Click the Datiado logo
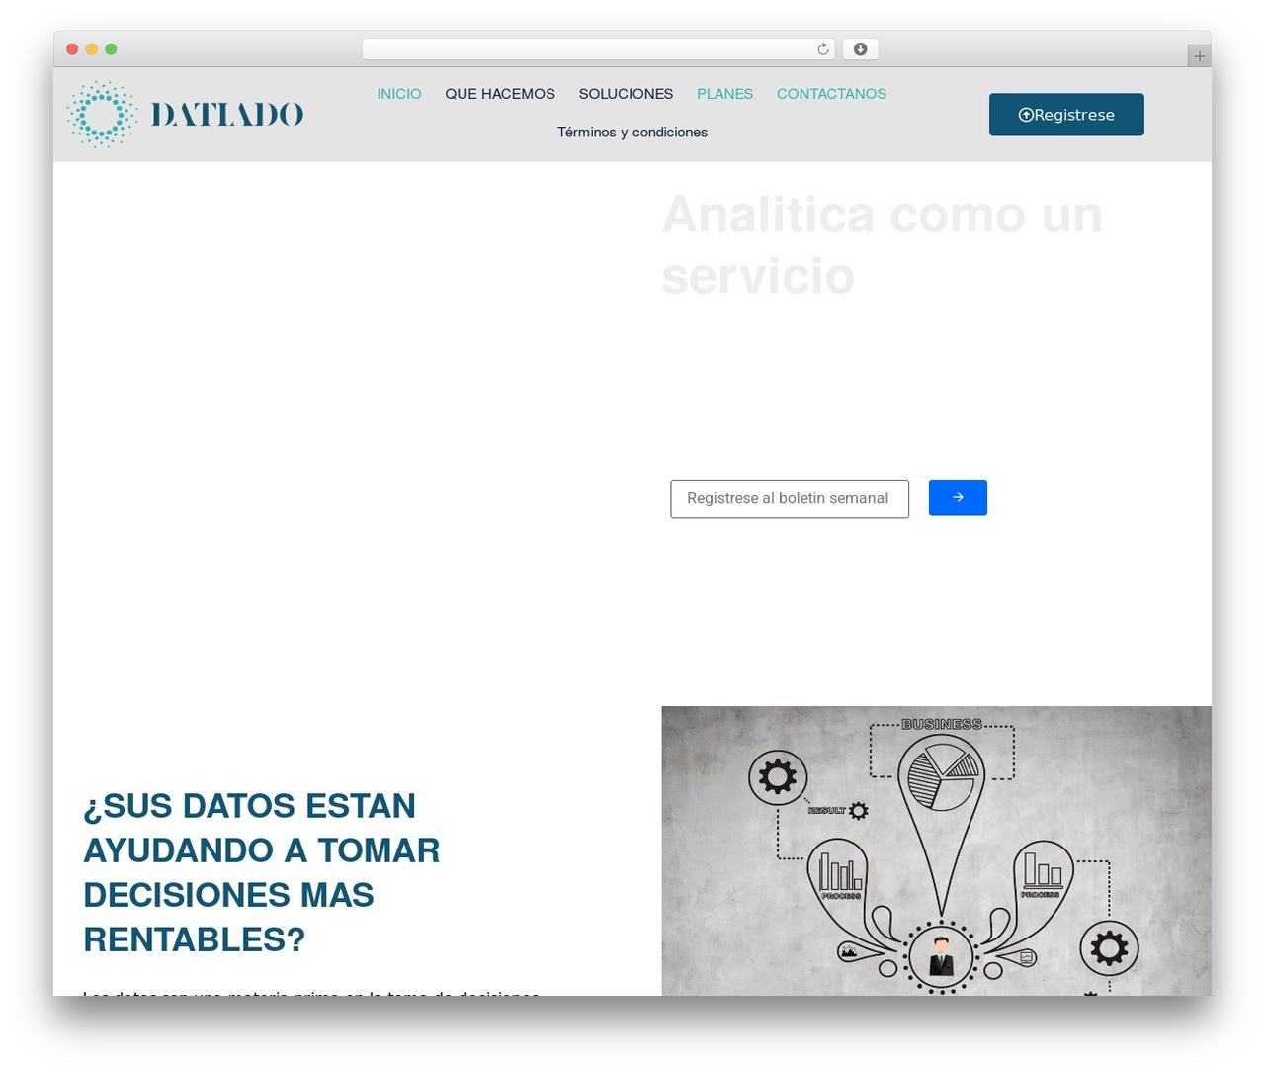 (x=185, y=115)
